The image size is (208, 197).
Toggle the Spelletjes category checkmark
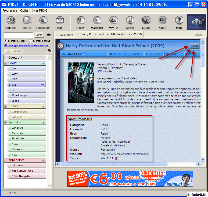pyautogui.click(x=43, y=122)
